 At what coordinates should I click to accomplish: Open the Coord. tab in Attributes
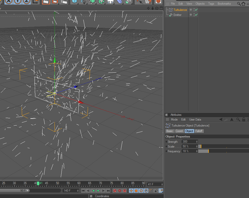click(179, 131)
